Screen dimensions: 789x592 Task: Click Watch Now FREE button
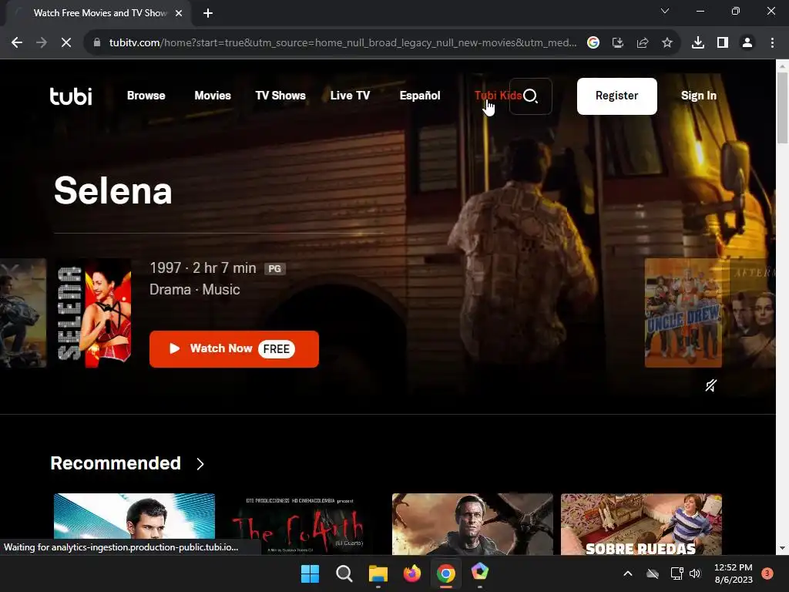click(234, 349)
